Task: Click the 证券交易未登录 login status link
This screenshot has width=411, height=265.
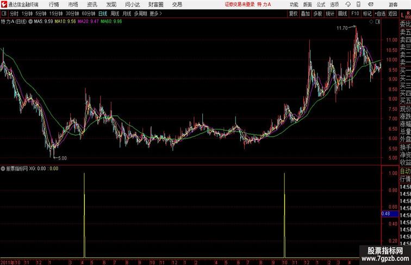Action: point(240,4)
